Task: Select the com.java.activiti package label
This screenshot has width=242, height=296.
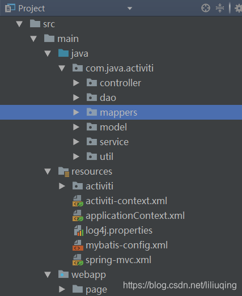Action: [x=120, y=69]
